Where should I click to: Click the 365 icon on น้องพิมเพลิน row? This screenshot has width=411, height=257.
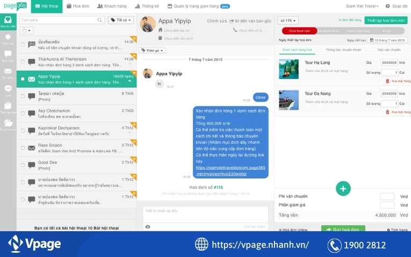click(32, 44)
